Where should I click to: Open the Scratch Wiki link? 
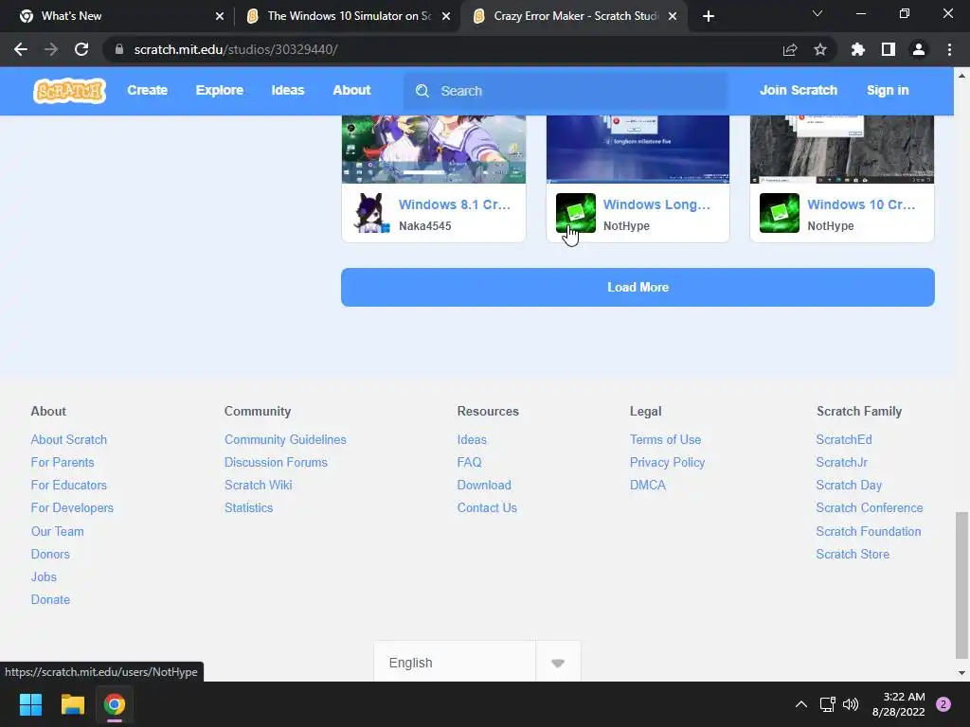[258, 486]
